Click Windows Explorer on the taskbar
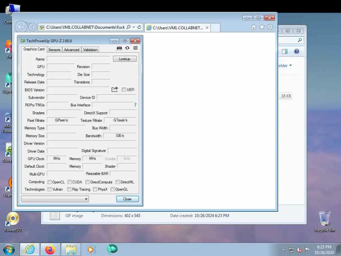The width and height of the screenshot is (341, 256). pyautogui.click(x=71, y=249)
